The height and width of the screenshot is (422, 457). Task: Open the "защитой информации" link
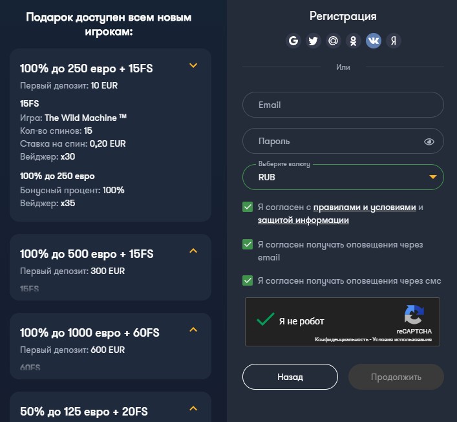(x=303, y=220)
